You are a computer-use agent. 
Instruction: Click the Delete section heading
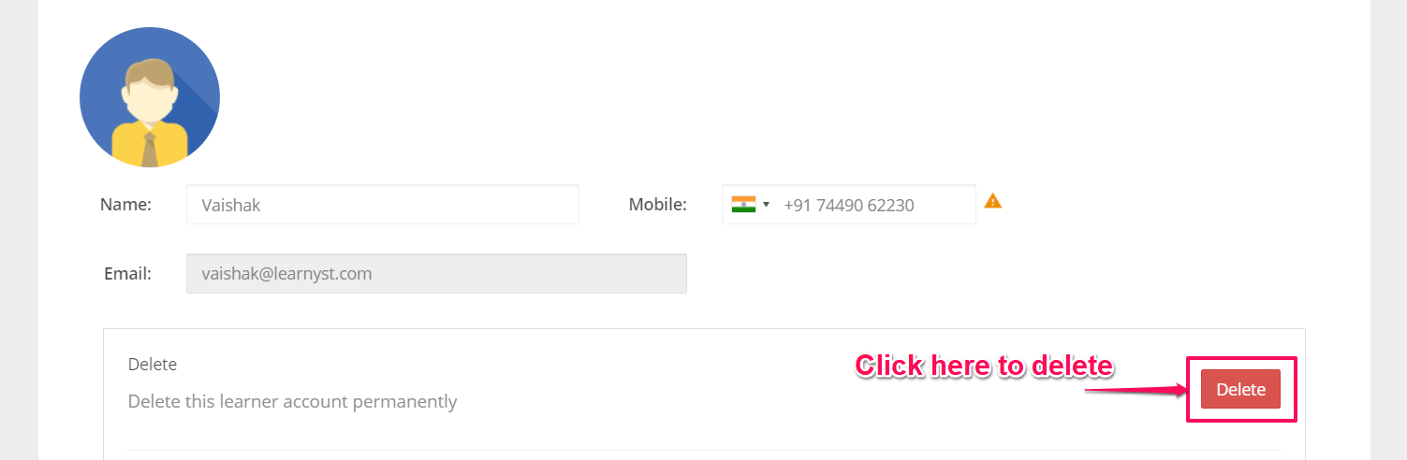[153, 365]
